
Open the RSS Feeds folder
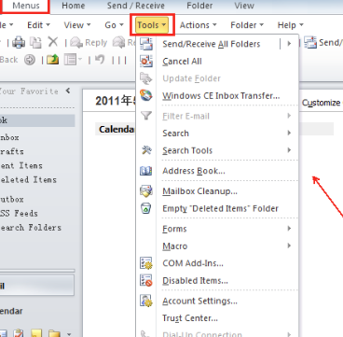19,214
